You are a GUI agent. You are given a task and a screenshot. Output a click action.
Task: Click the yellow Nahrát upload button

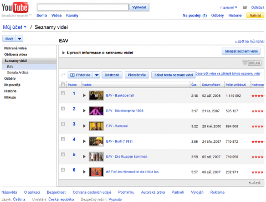pos(255,15)
